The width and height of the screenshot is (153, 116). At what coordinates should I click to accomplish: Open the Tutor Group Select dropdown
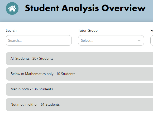(111, 40)
